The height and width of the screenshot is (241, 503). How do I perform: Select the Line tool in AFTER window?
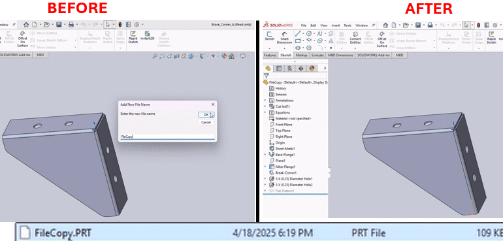[298, 34]
